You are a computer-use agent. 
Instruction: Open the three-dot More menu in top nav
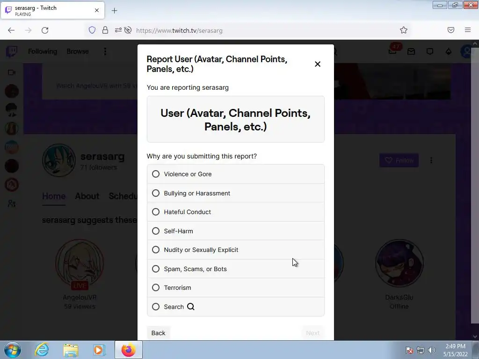tap(105, 51)
